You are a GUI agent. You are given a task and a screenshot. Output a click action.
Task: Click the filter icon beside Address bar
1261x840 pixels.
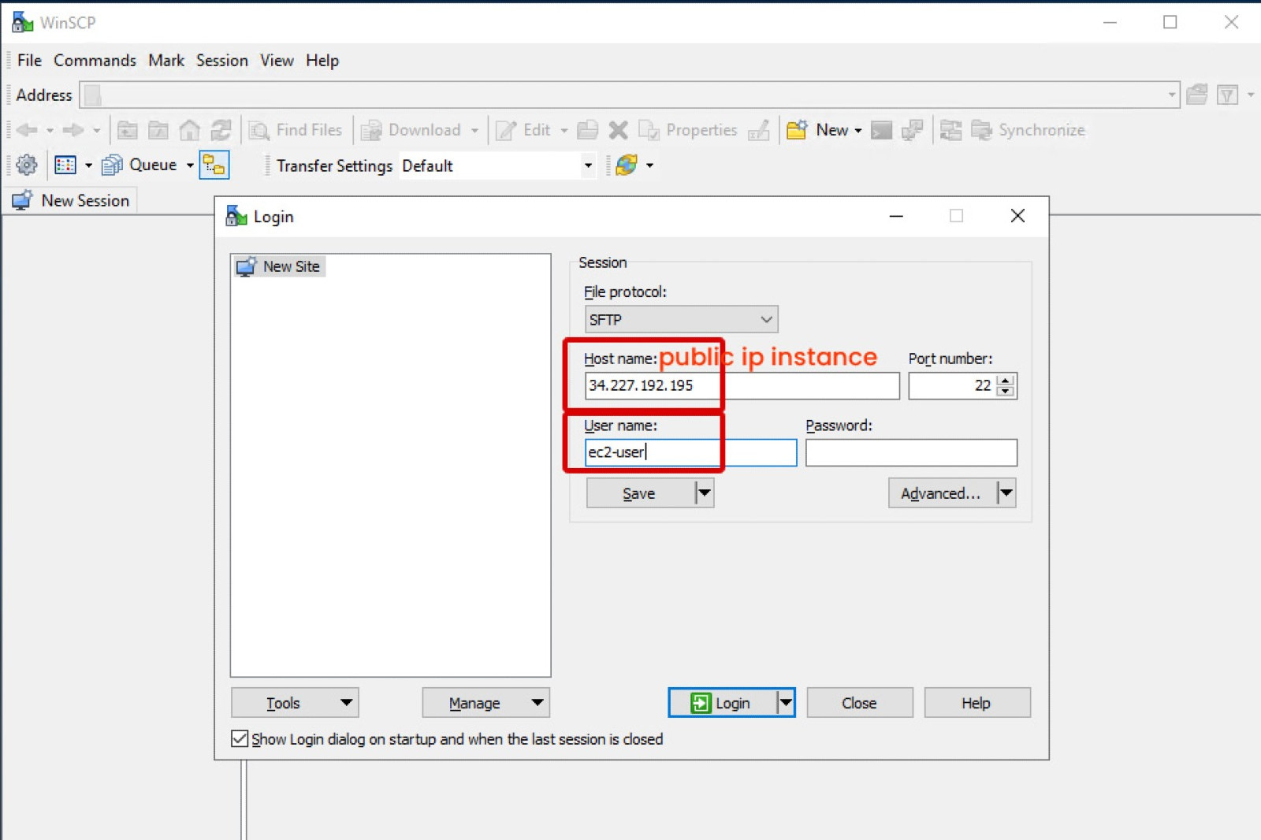pos(1228,95)
